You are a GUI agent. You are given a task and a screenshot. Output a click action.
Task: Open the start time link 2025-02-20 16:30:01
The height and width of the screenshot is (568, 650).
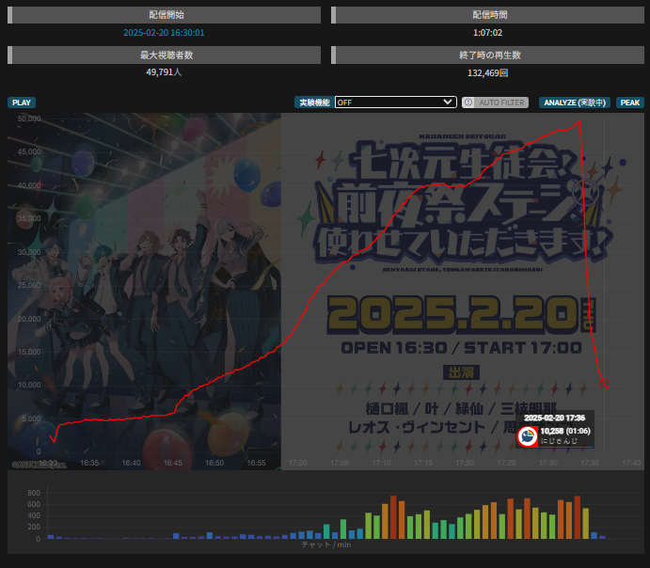pos(164,33)
